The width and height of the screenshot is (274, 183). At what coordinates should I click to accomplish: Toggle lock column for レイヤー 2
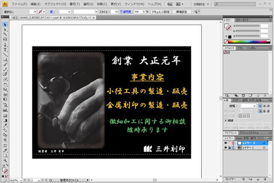coord(229,143)
